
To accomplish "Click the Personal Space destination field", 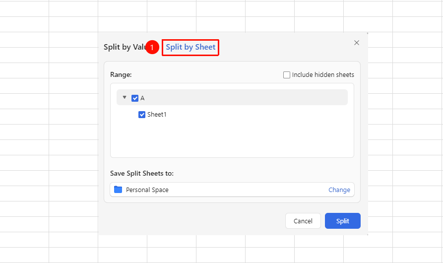I will point(232,190).
